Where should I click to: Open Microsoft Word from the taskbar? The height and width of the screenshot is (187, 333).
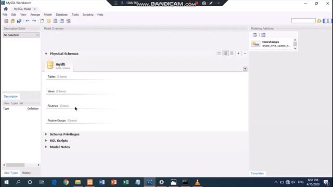click(x=102, y=182)
